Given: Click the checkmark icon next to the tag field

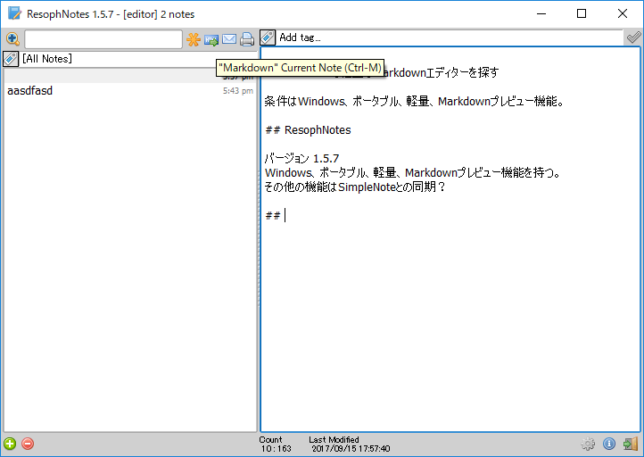Looking at the screenshot, I should click(633, 37).
